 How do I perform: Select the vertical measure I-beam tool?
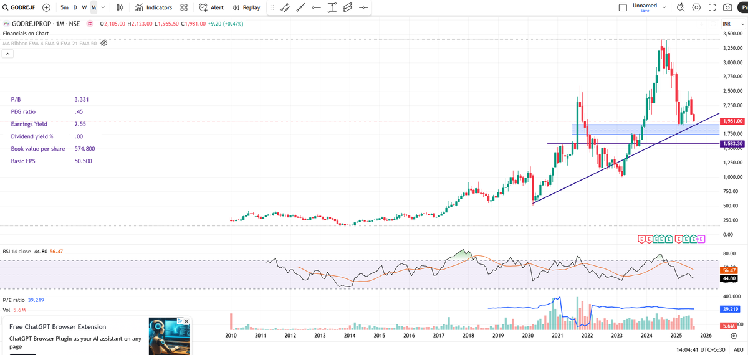332,7
